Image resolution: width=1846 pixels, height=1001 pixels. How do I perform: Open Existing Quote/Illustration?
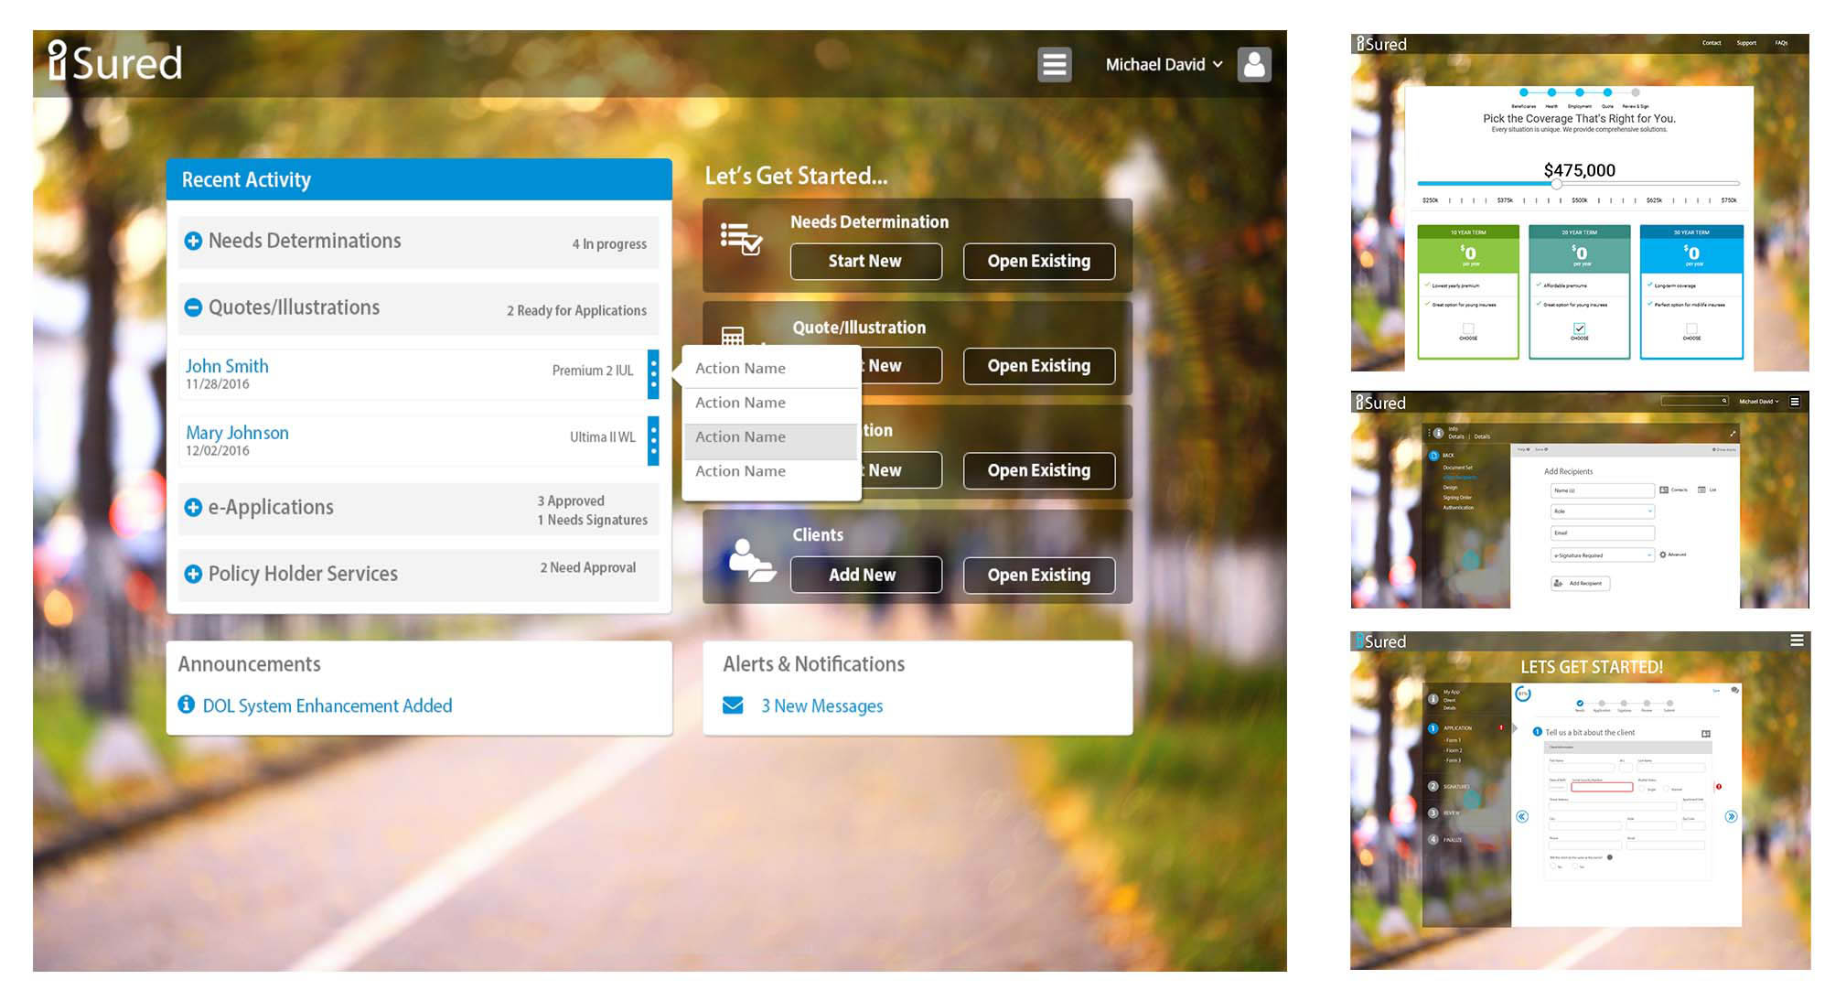[x=1039, y=365]
